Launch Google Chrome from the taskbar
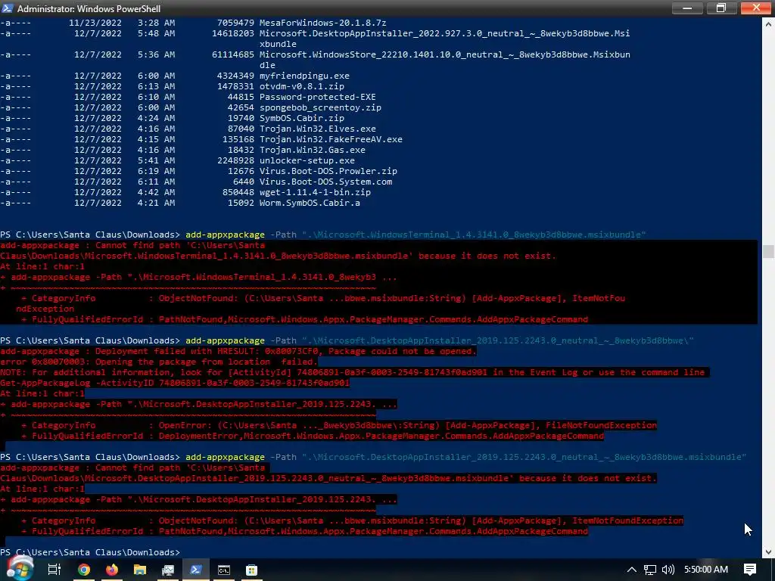 coord(84,570)
